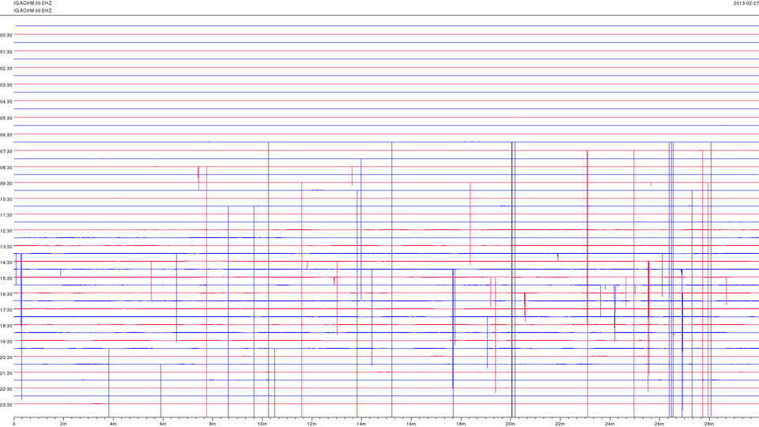Screen dimensions: 759x427
Task: Select the 12:30 time row label
Action: point(6,232)
